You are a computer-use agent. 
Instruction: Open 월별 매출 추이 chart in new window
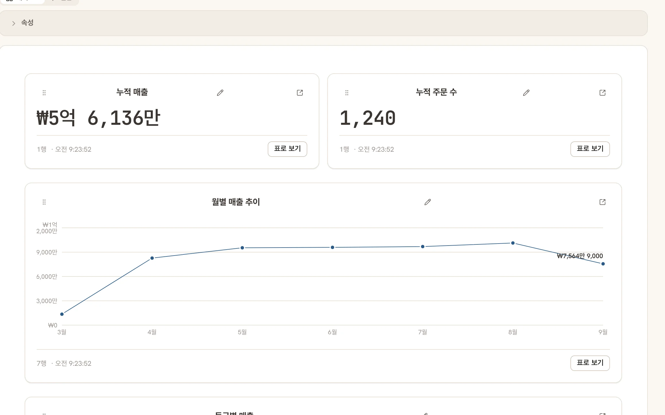[603, 202]
